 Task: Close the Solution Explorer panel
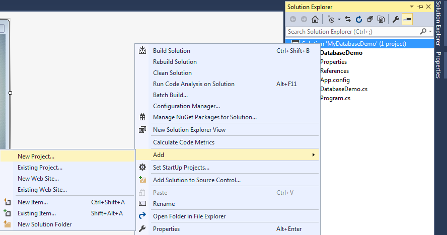428,7
